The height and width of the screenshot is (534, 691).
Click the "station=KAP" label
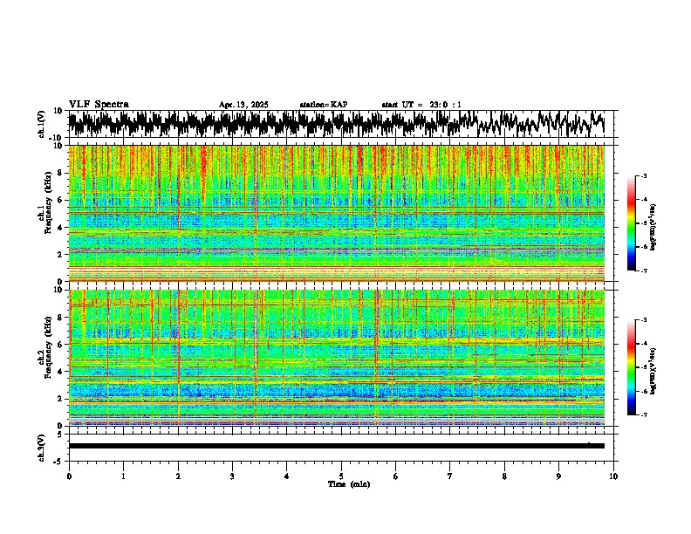(x=324, y=105)
